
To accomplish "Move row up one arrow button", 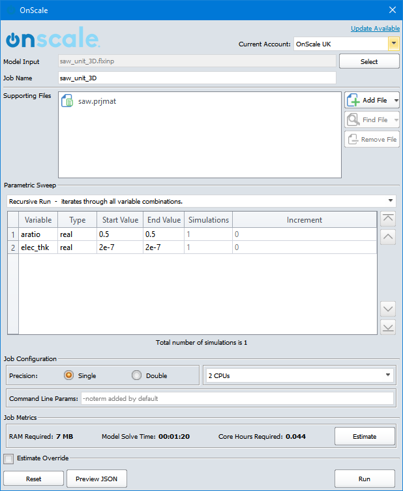I will pos(388,237).
